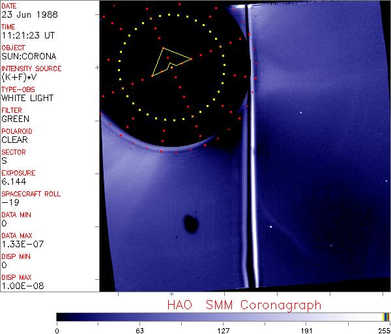Screen dimensions: 391x334
Task: Select the exposure value '6.144'
Action: coord(13,181)
